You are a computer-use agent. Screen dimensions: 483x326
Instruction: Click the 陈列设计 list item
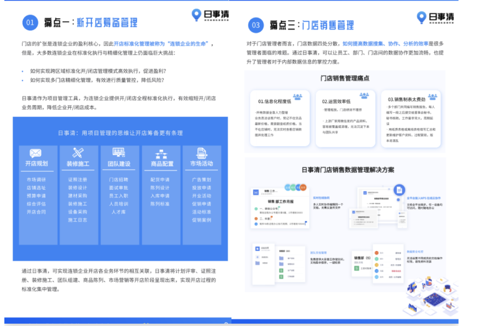[x=160, y=188]
